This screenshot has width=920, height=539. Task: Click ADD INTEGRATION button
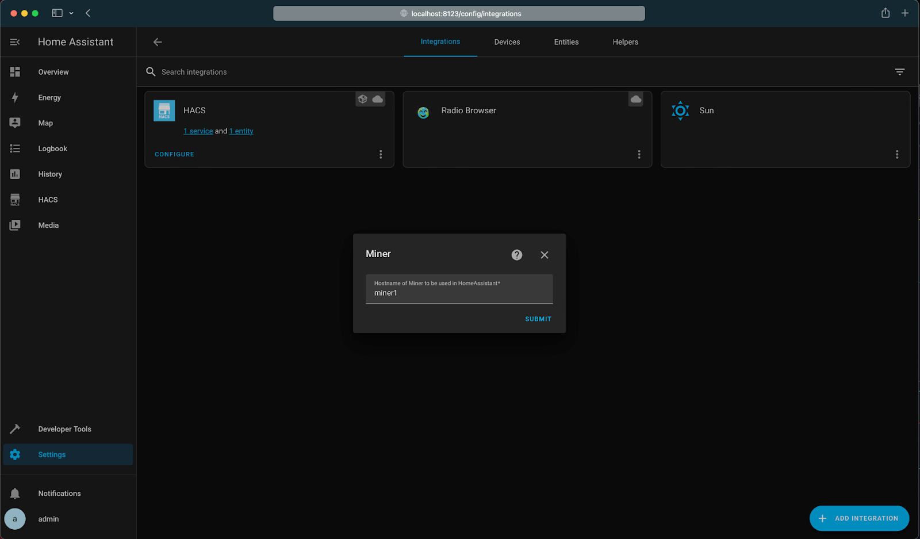[860, 518]
